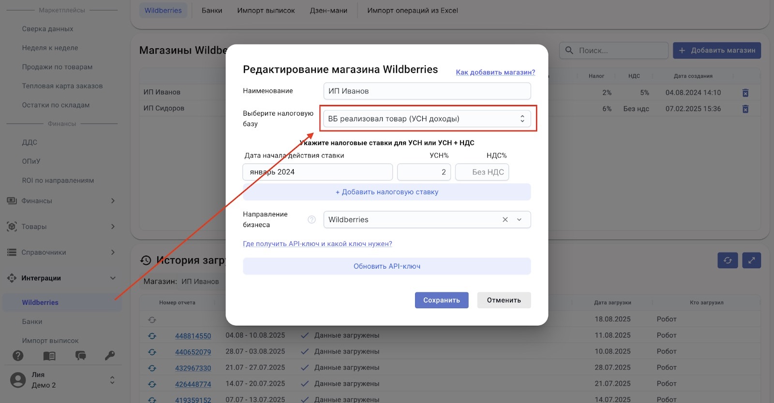Open Импорт операций из Excel tab
The width and height of the screenshot is (774, 403).
(413, 10)
